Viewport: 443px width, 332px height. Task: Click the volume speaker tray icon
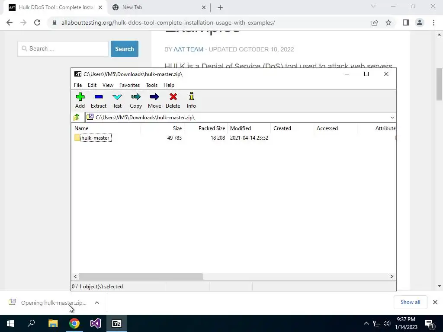point(387,323)
